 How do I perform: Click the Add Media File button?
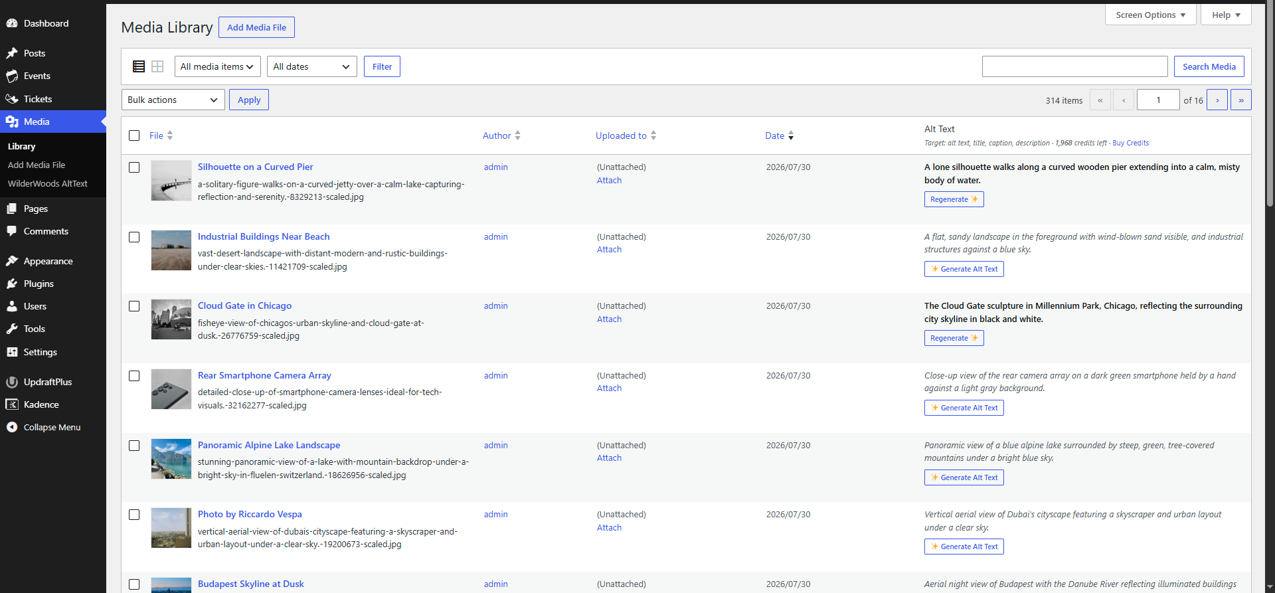coord(256,27)
